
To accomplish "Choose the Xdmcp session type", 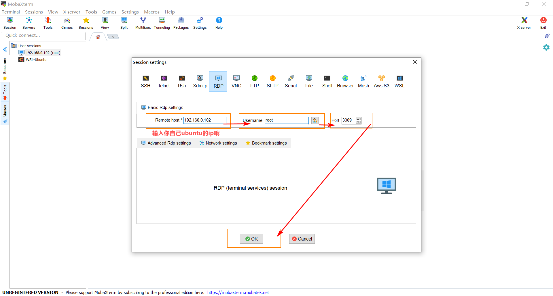I will [x=200, y=82].
